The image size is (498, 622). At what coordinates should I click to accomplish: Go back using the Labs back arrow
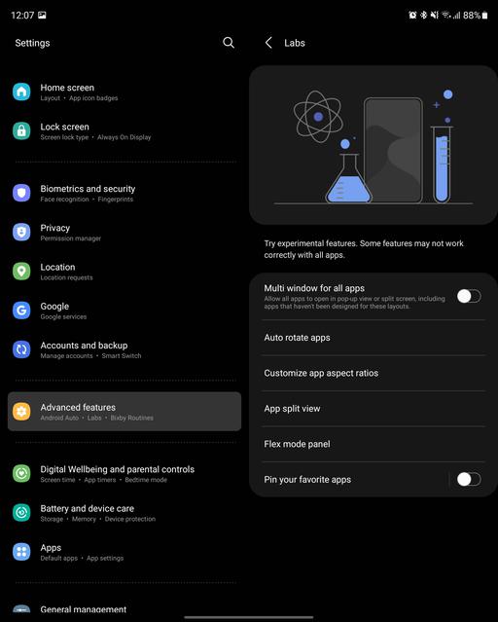tap(268, 43)
